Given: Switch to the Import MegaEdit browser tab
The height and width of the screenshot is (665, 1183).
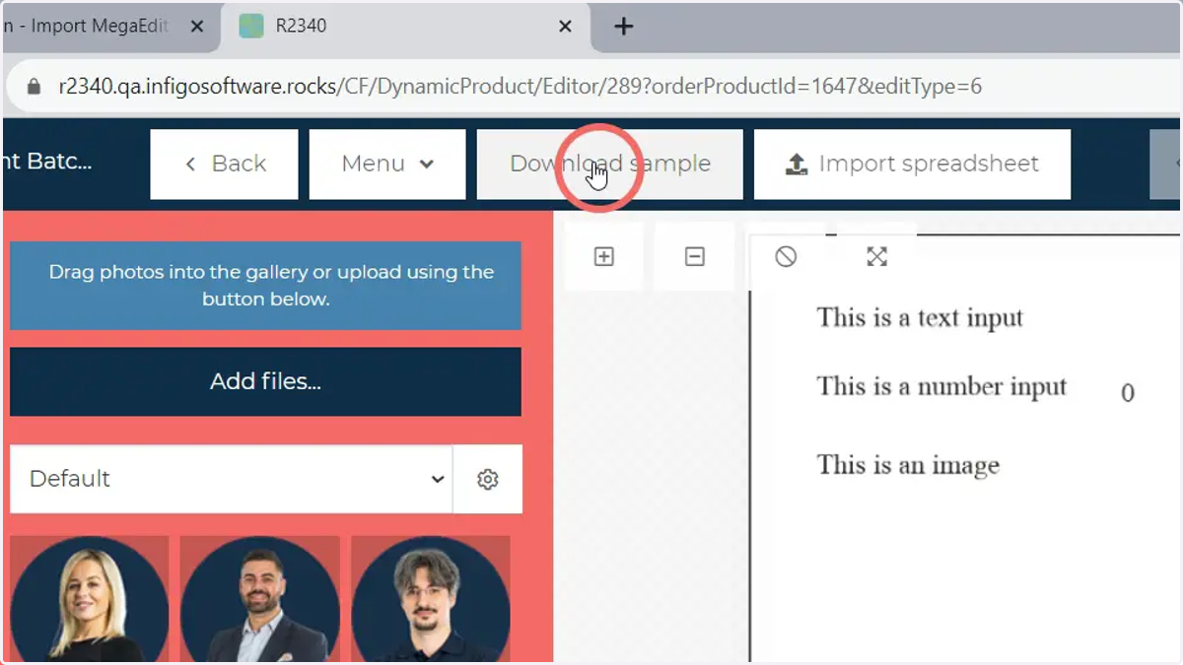Looking at the screenshot, I should (99, 28).
